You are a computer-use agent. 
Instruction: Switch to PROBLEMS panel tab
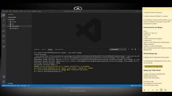click(x=37, y=49)
